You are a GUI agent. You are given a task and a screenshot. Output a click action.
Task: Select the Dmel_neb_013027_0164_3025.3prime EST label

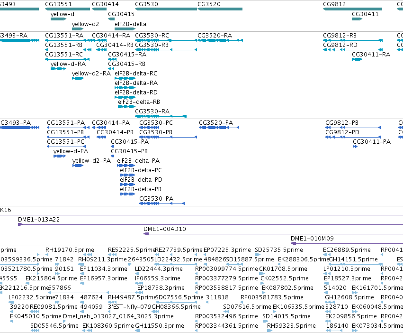(x=118, y=316)
